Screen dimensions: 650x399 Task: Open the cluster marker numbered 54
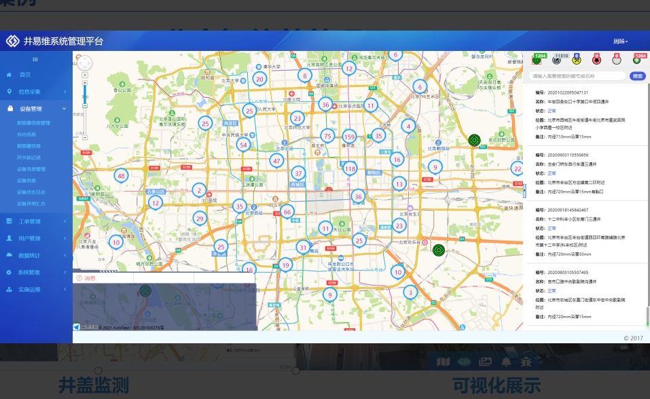pos(243,145)
